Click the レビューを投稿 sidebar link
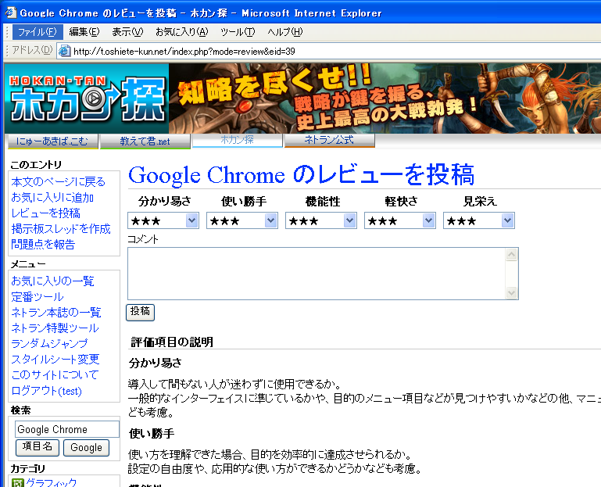 (x=45, y=213)
